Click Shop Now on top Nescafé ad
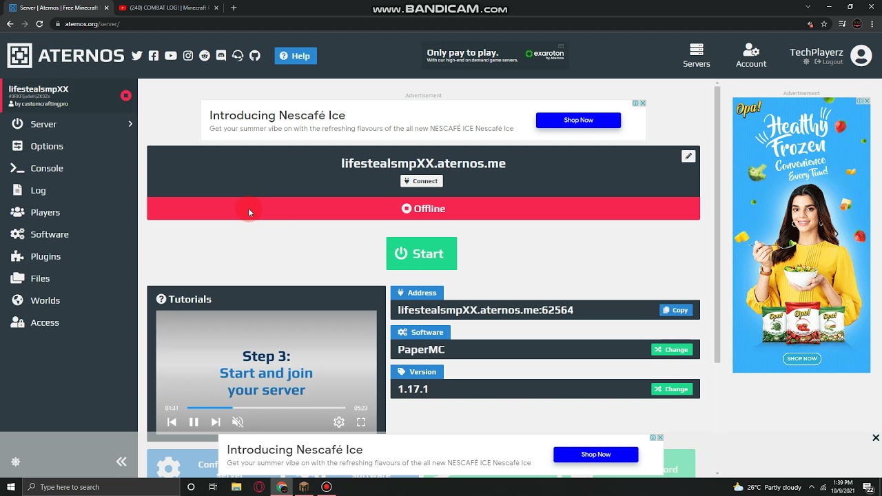The width and height of the screenshot is (882, 496). tap(578, 120)
